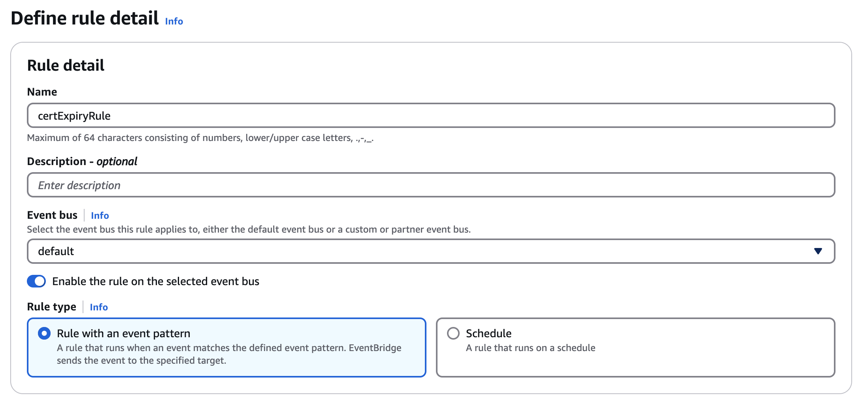Open the Event bus dropdown showing default

[431, 251]
